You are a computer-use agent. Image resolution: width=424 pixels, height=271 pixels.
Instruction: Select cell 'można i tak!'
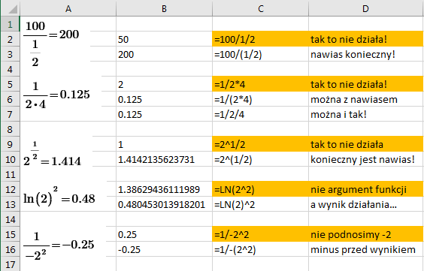[366, 114]
